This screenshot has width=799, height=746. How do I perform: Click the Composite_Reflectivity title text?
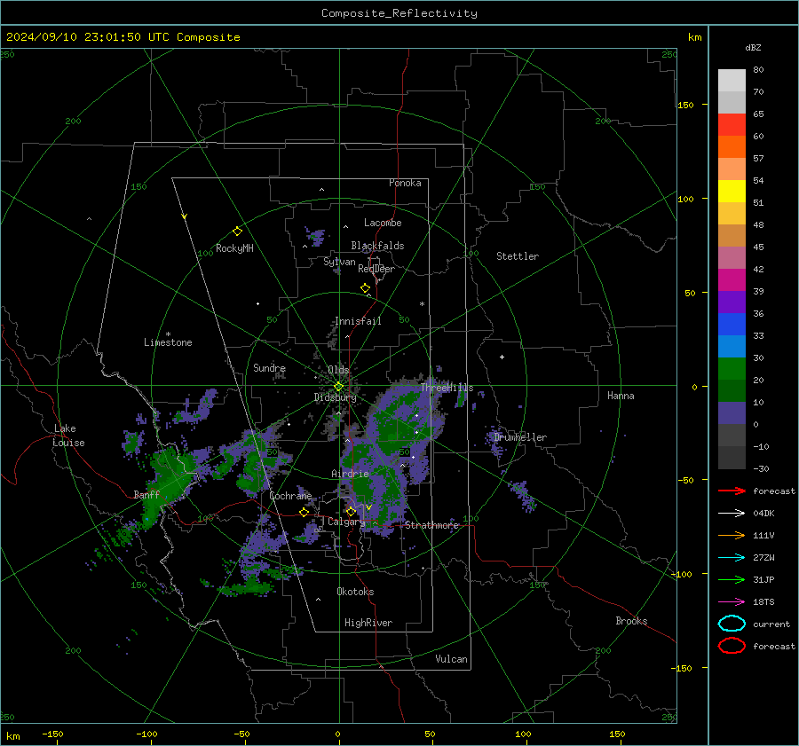point(399,13)
